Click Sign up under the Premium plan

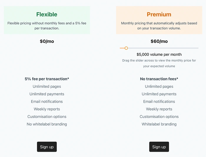(159, 147)
